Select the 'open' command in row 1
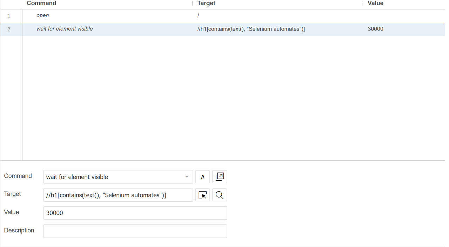The height and width of the screenshot is (247, 449). pos(42,16)
